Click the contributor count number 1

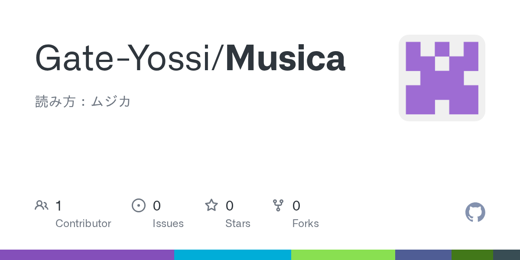pyautogui.click(x=58, y=205)
